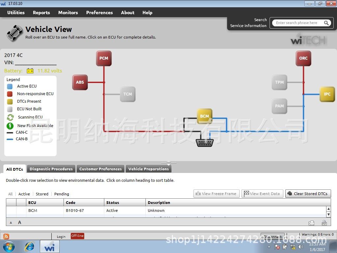Open the Utilities menu
Screen dimensions: 337x253
16,13
